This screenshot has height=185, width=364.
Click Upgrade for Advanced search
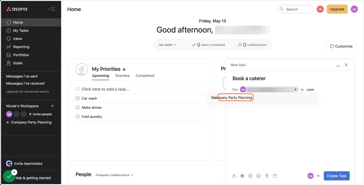(x=28, y=91)
